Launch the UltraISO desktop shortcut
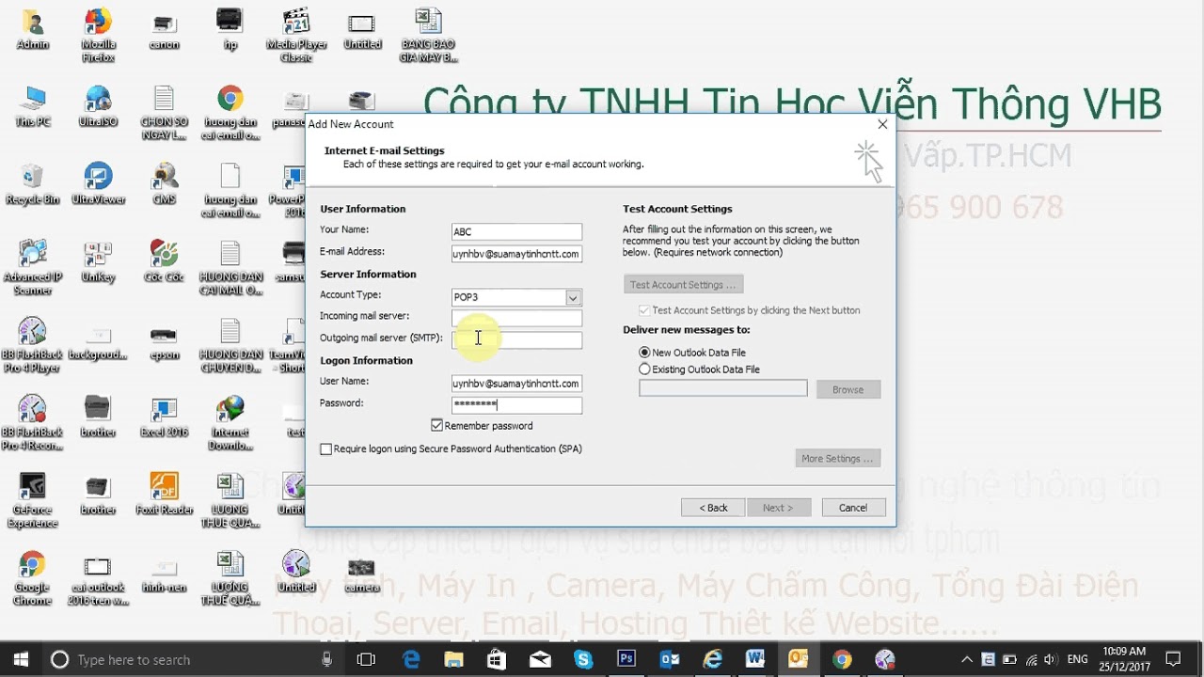Viewport: 1204px width, 677px height. click(98, 106)
